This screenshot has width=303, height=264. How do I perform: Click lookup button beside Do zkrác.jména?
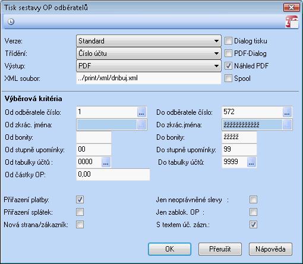287,125
